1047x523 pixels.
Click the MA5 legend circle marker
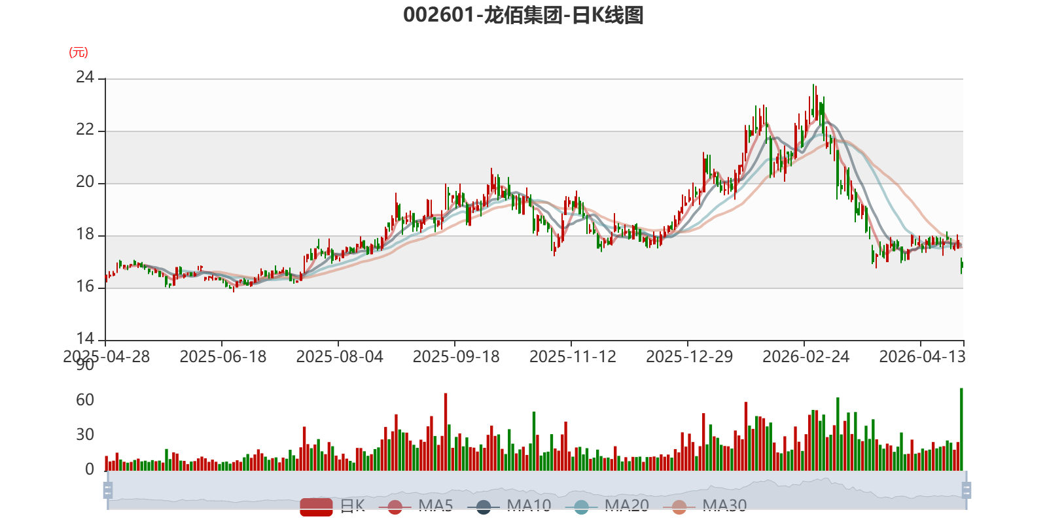(395, 507)
